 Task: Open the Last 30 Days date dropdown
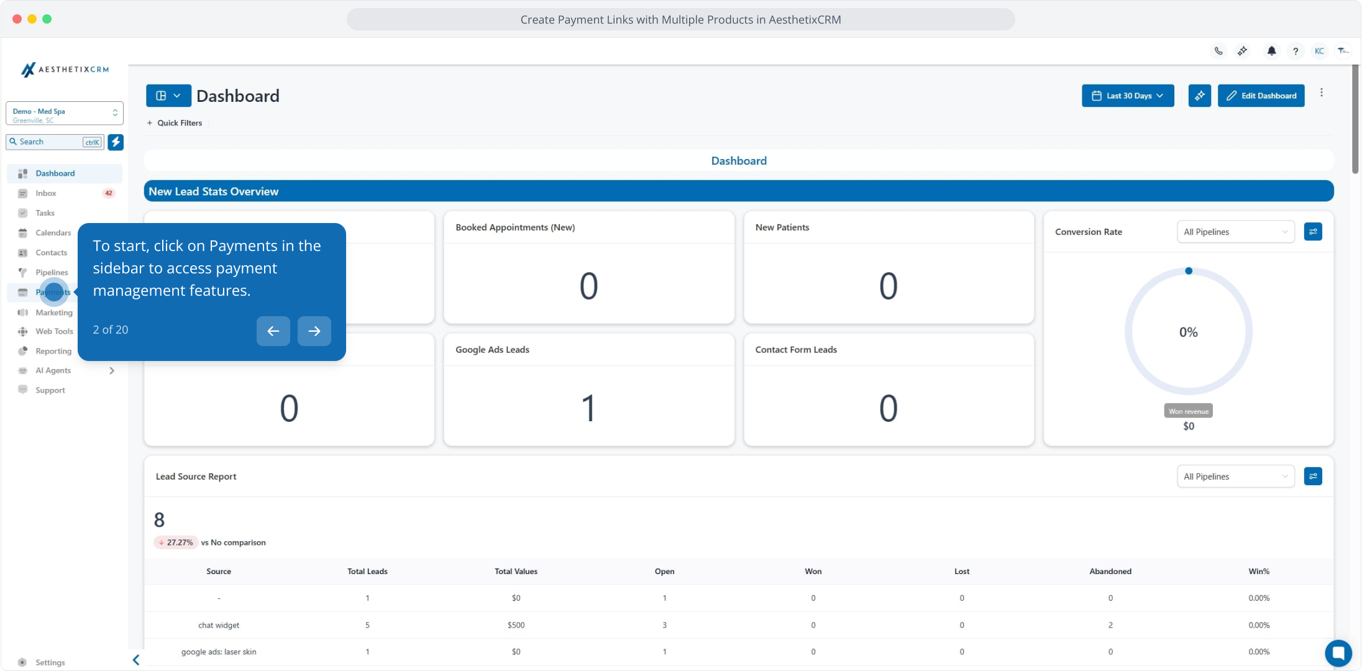coord(1128,96)
